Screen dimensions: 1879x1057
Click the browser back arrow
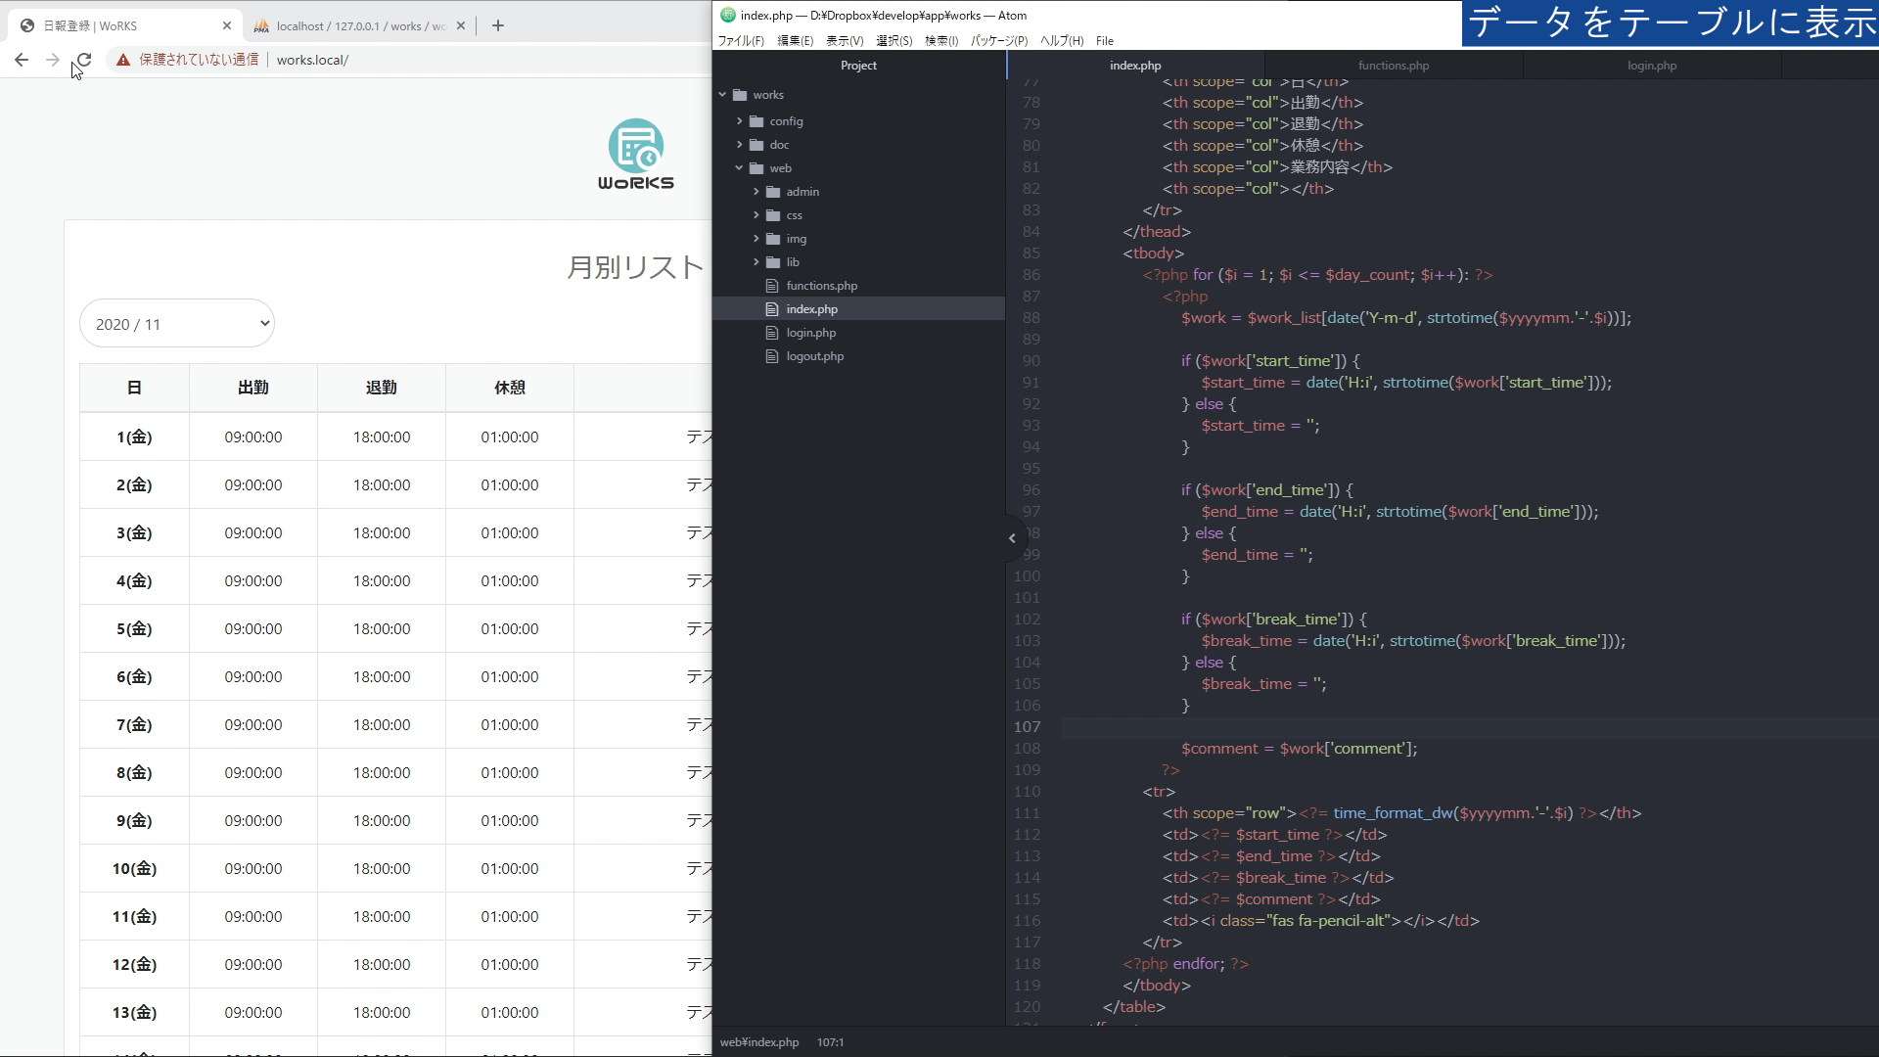point(22,60)
